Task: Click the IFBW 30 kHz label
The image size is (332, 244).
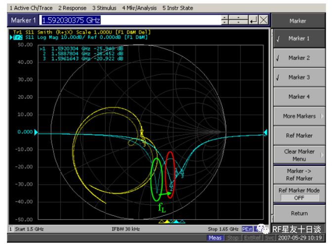Action: pos(126,229)
